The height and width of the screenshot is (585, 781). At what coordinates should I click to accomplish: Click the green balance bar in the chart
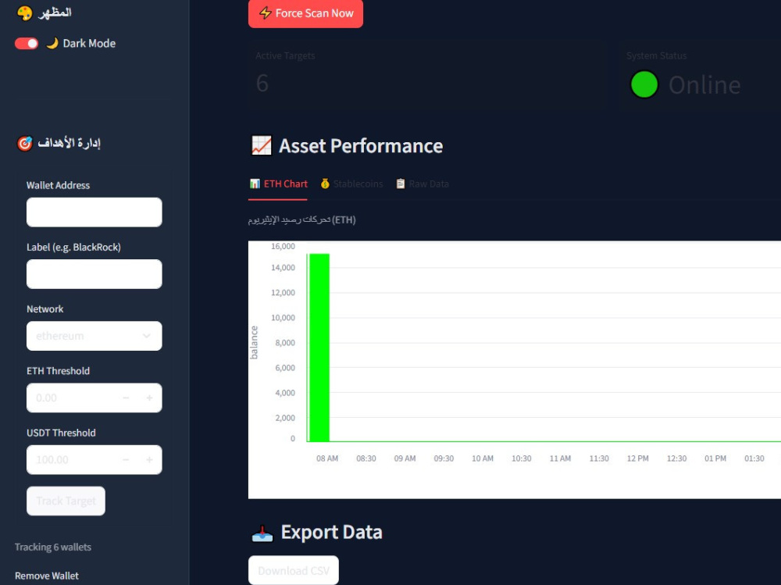tap(319, 348)
